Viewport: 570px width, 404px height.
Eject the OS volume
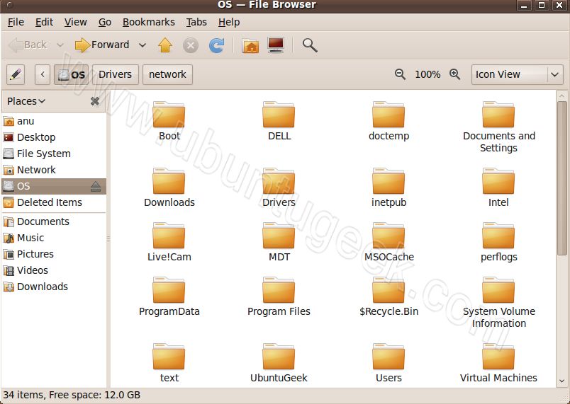pyautogui.click(x=96, y=186)
